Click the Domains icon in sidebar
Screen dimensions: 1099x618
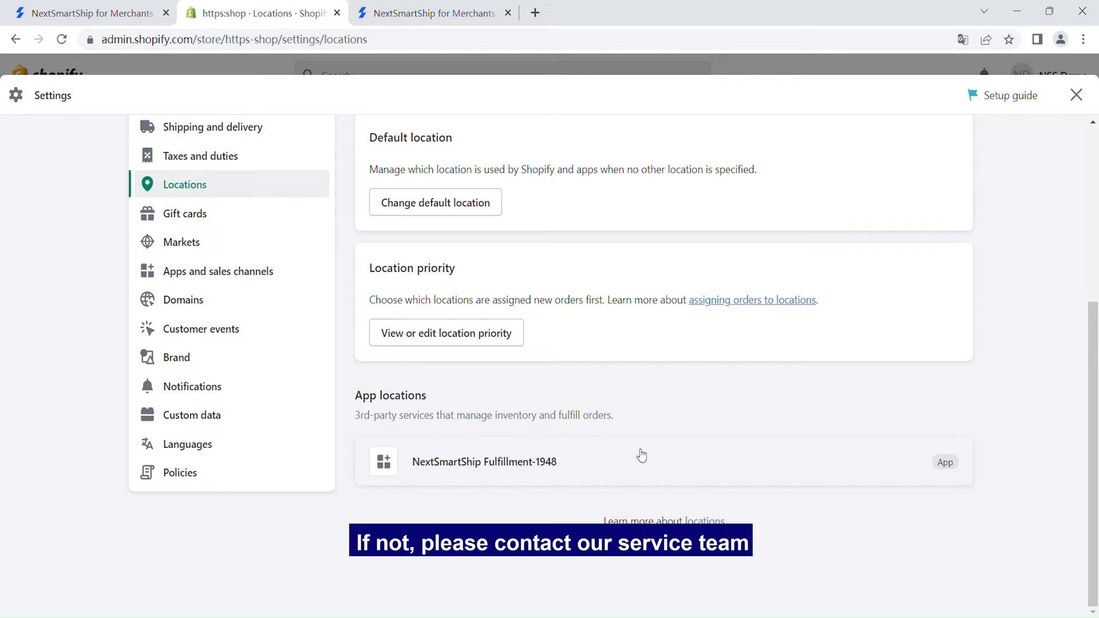coord(147,300)
